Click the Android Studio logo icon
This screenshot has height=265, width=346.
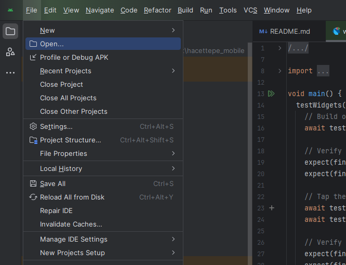10,10
